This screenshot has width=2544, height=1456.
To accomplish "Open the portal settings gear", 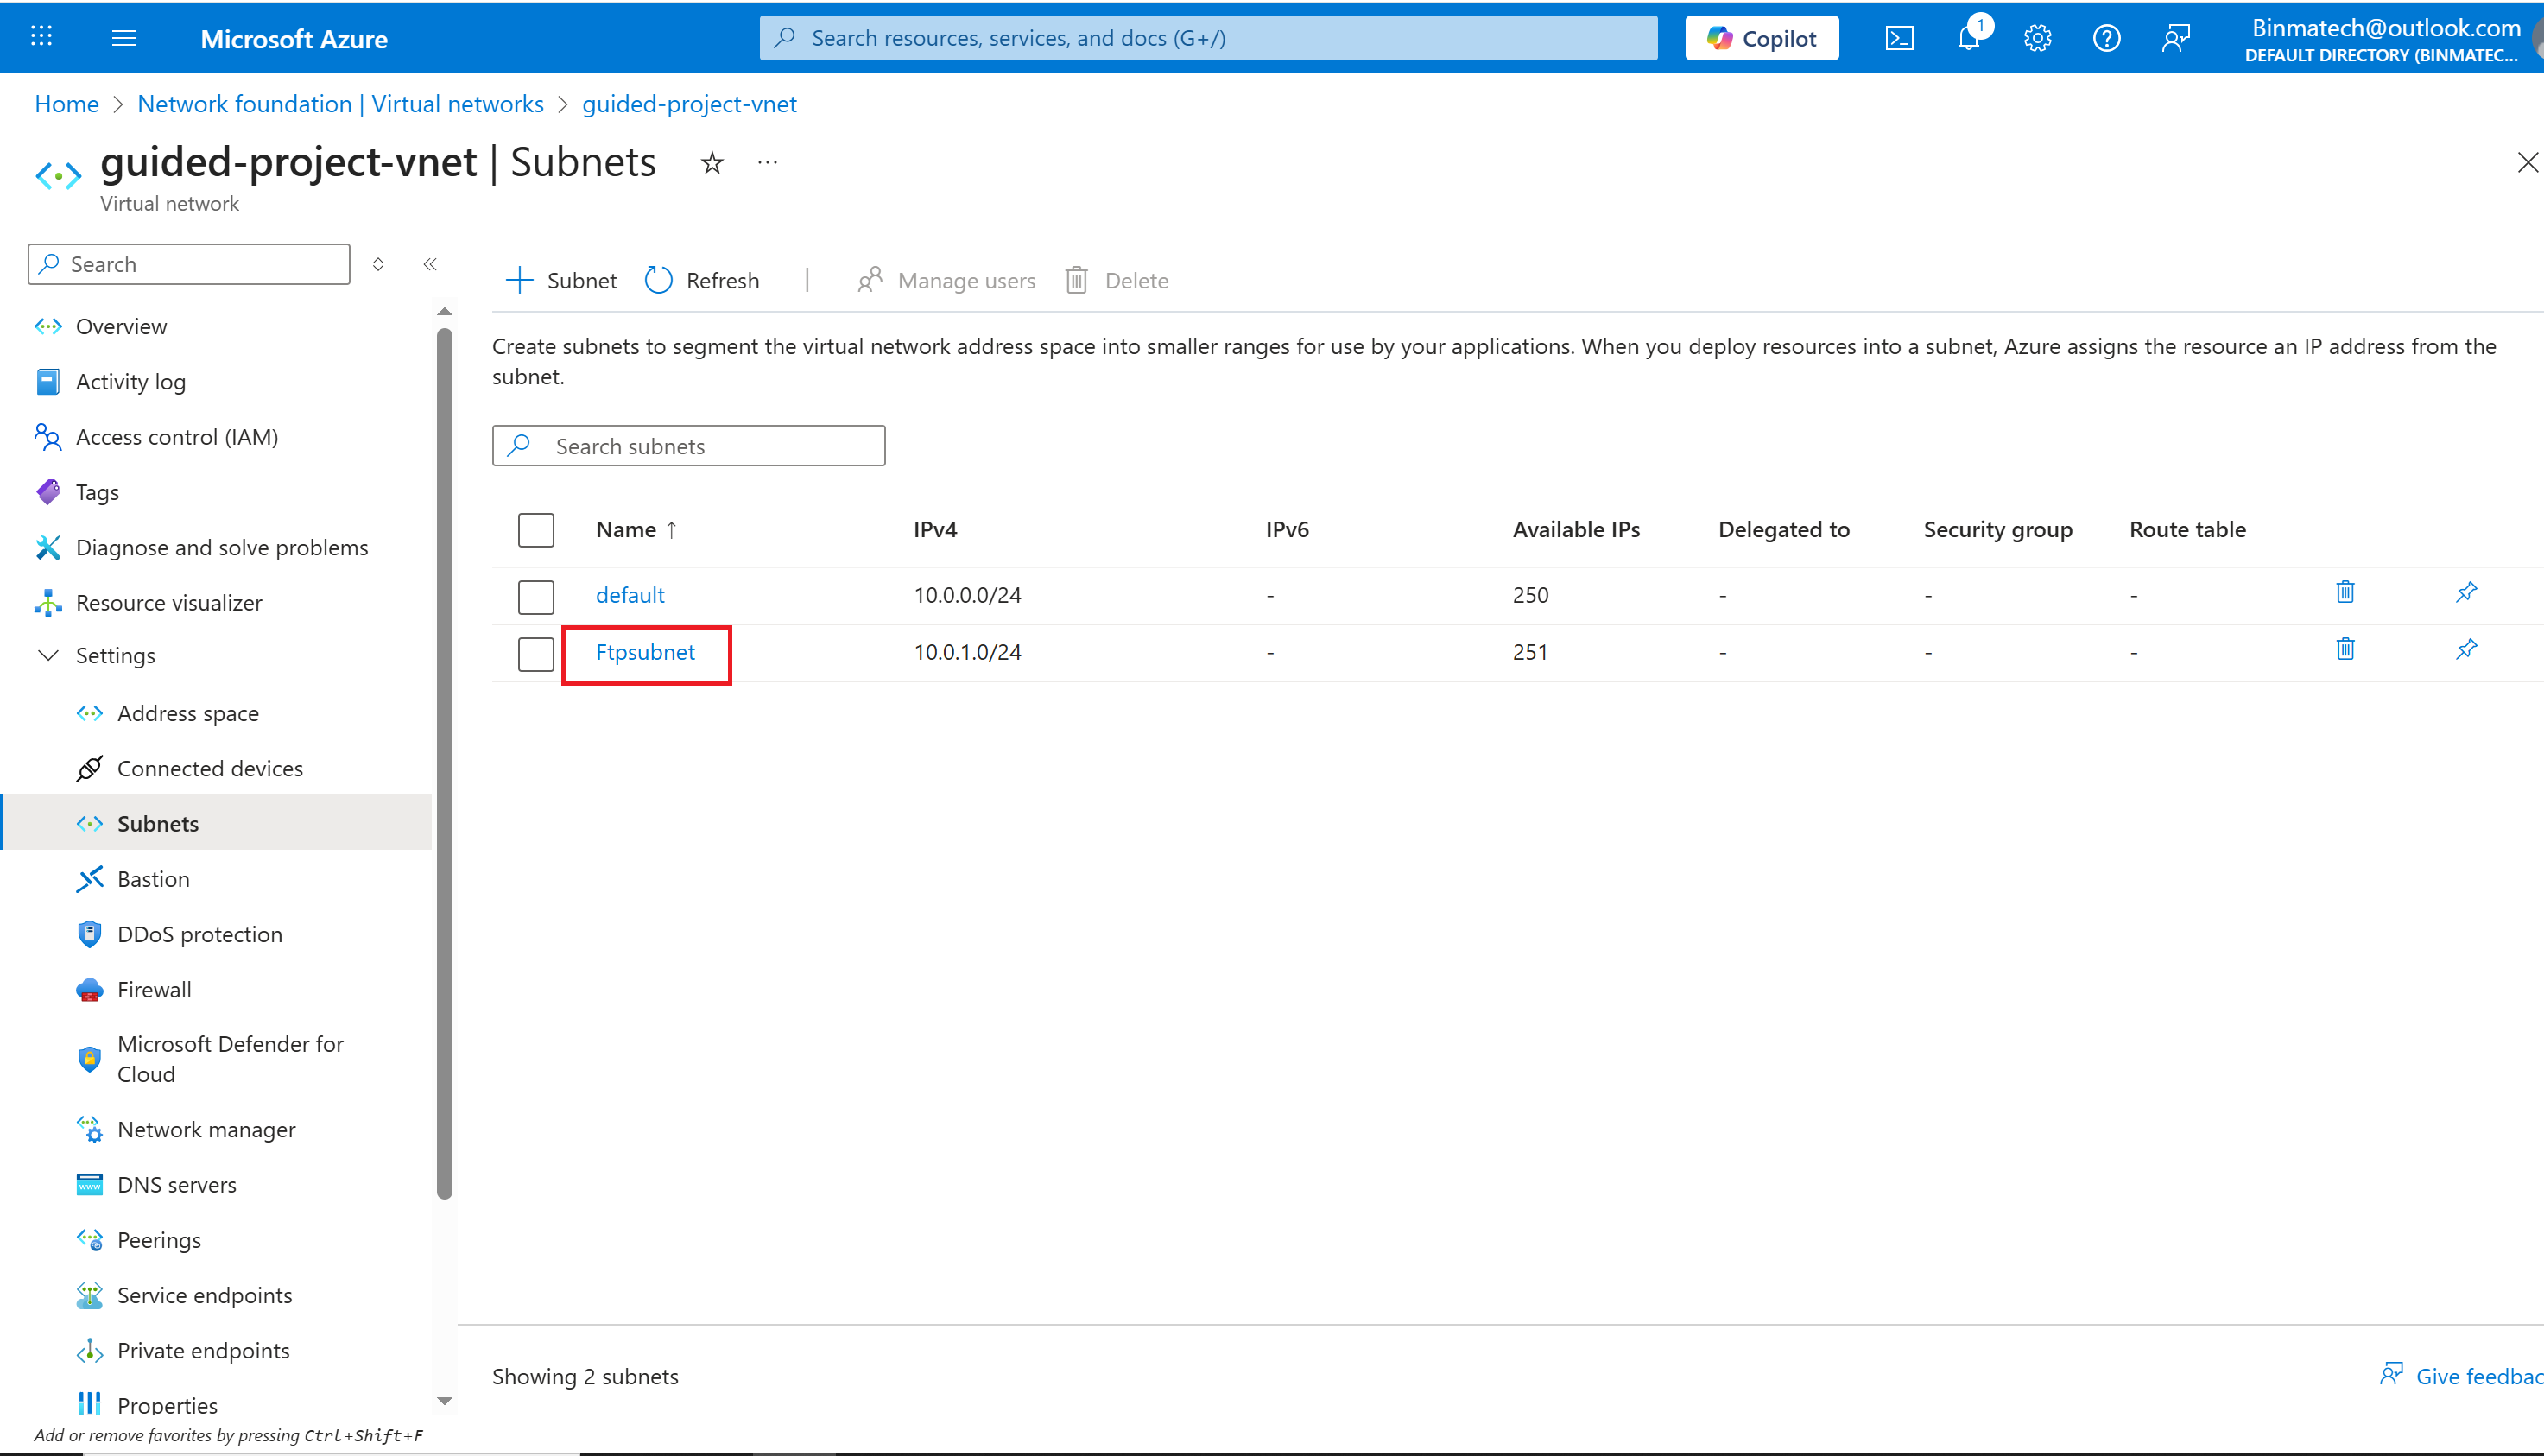I will pos(2037,38).
